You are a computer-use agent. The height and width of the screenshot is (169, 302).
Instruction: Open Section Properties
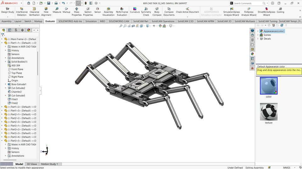point(88,12)
